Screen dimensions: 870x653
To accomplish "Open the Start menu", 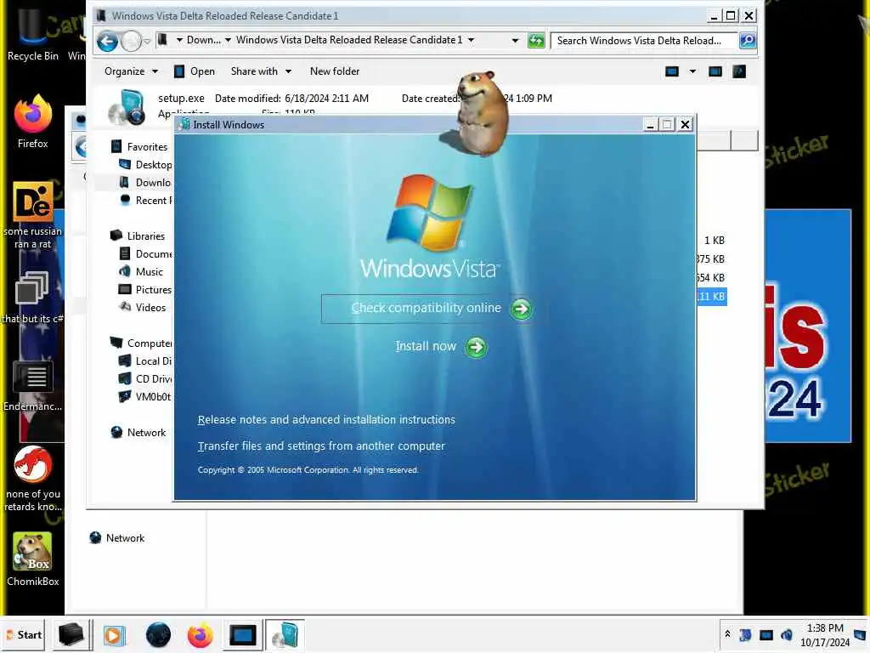I will pos(24,634).
